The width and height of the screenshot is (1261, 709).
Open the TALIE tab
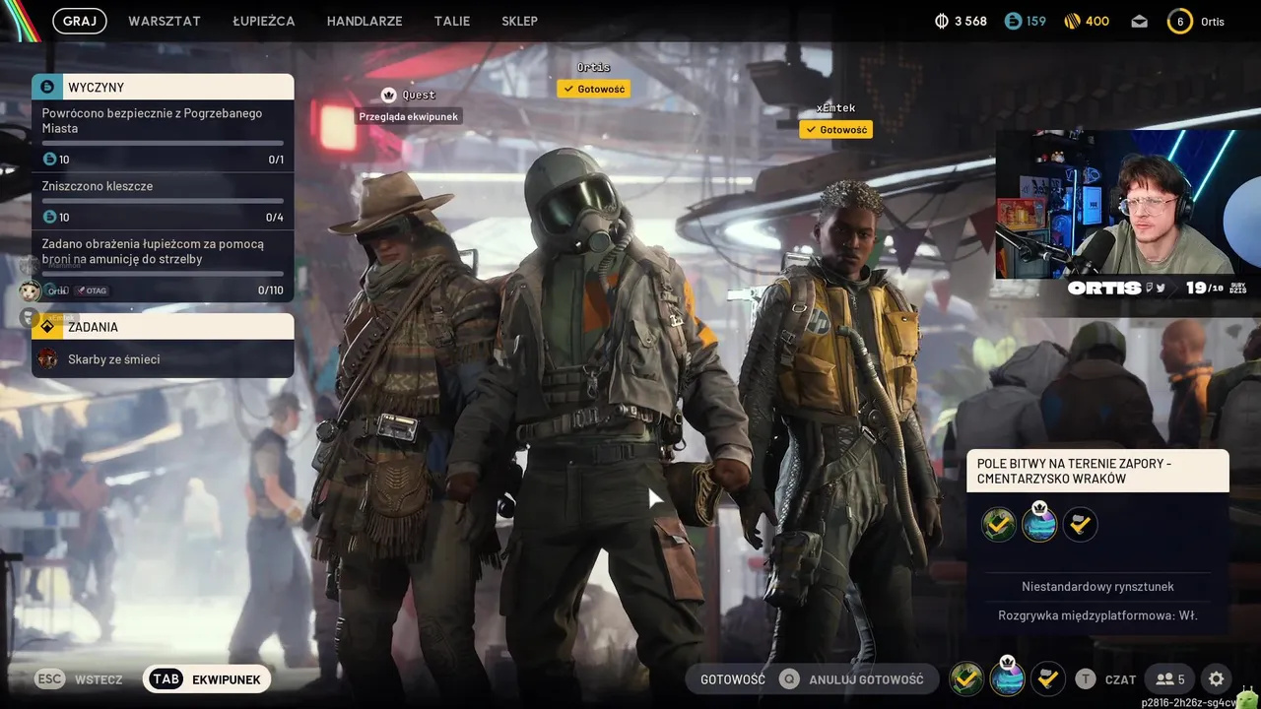coord(452,21)
